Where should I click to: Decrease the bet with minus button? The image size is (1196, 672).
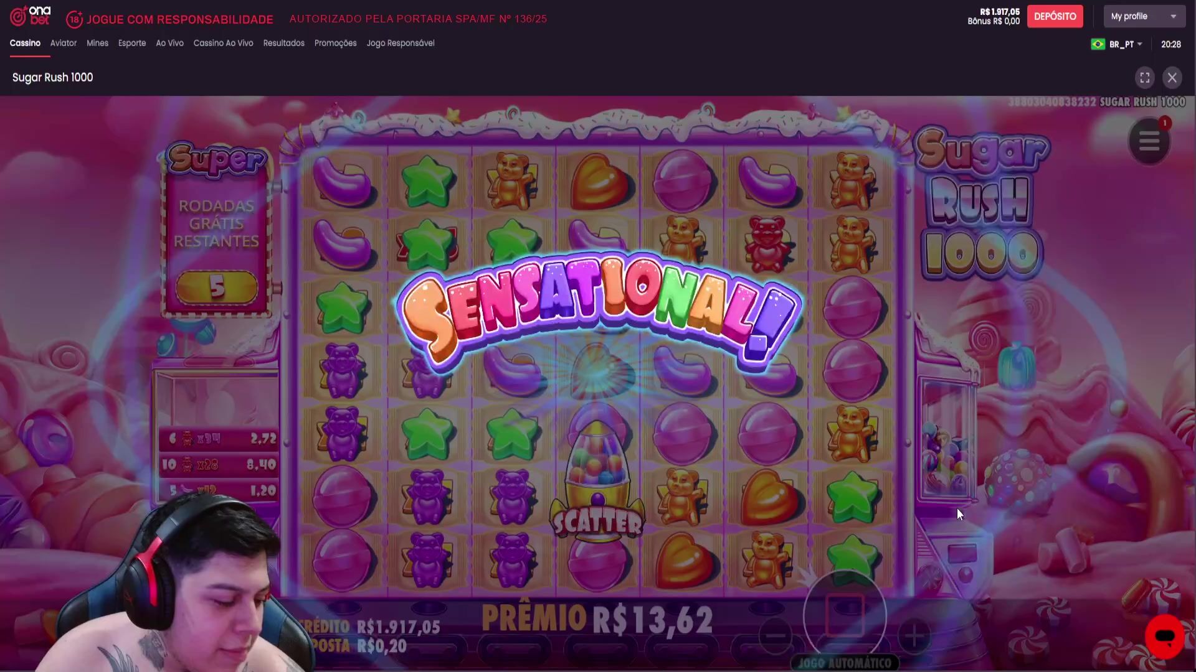pyautogui.click(x=776, y=635)
